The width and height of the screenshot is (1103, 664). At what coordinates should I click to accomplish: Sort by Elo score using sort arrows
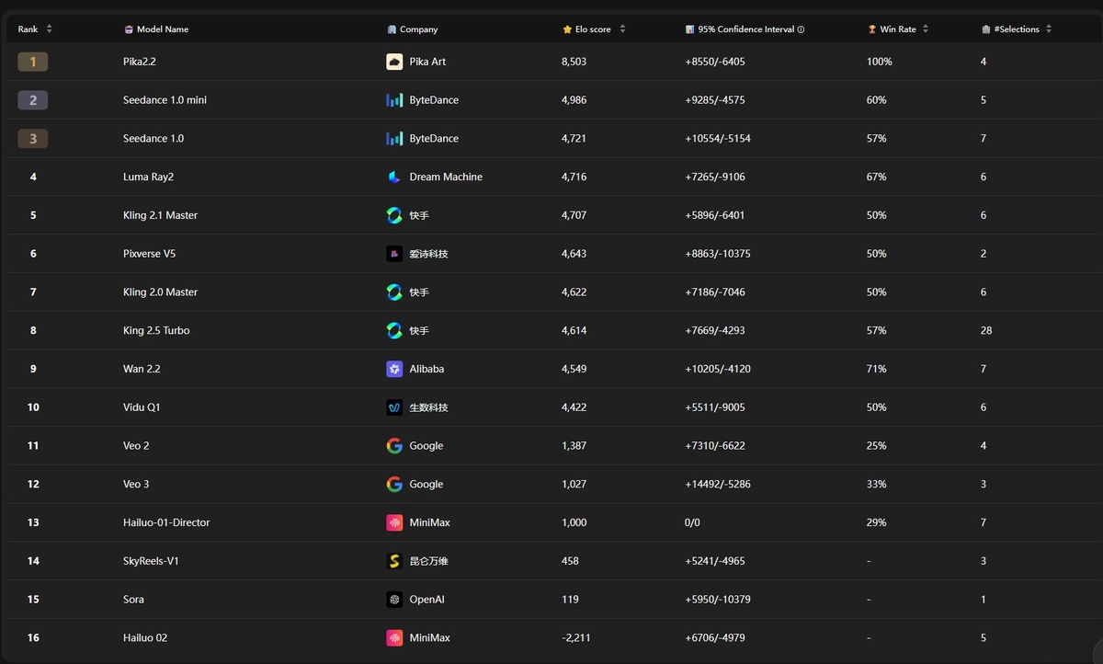[x=622, y=29]
